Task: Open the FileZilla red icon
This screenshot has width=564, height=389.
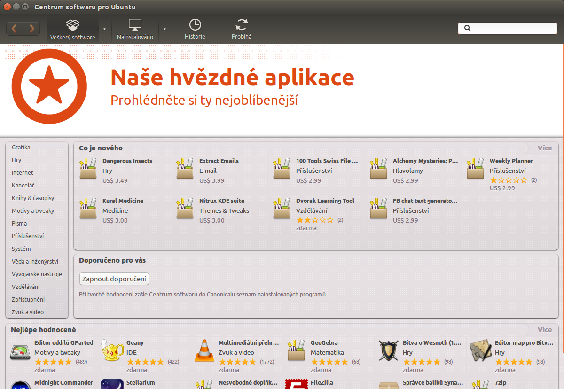Action: 296,384
